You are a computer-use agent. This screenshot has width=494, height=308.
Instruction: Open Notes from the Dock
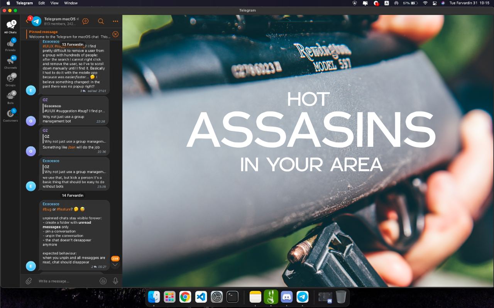(x=255, y=297)
